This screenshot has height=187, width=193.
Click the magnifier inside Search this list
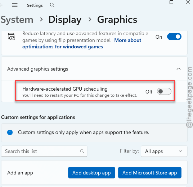click(x=82, y=151)
